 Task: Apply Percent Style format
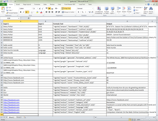click(83, 12)
